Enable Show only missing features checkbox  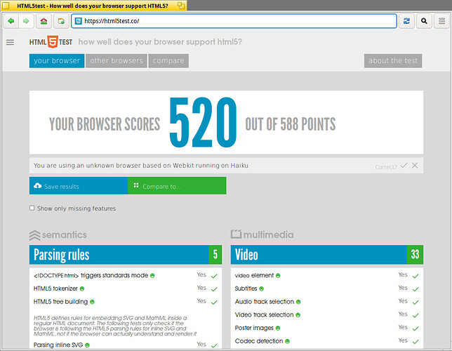tap(32, 208)
